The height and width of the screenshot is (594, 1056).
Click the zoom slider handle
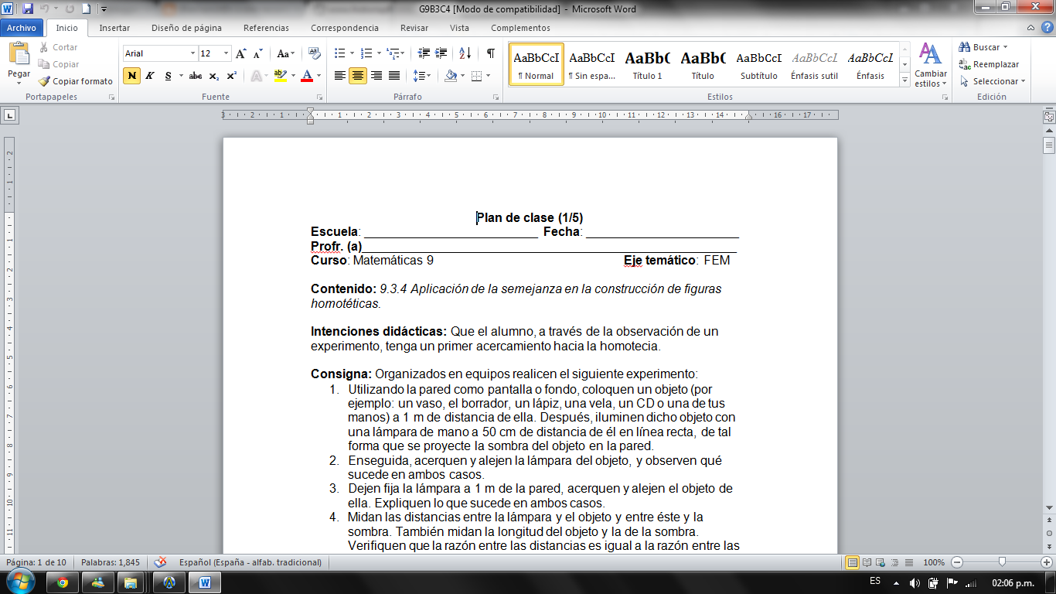pos(1002,562)
